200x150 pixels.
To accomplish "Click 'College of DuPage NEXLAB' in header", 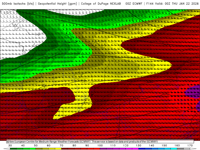I will (x=101, y=4).
